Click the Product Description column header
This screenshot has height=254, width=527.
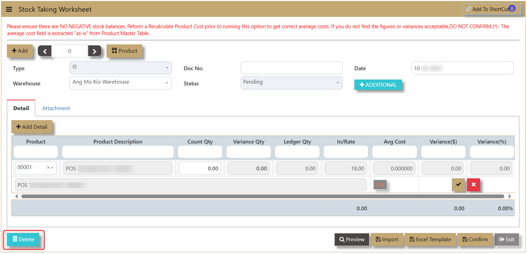[x=118, y=141]
